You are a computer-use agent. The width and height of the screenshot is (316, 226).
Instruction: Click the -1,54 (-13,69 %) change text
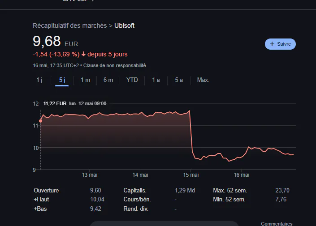(56, 54)
